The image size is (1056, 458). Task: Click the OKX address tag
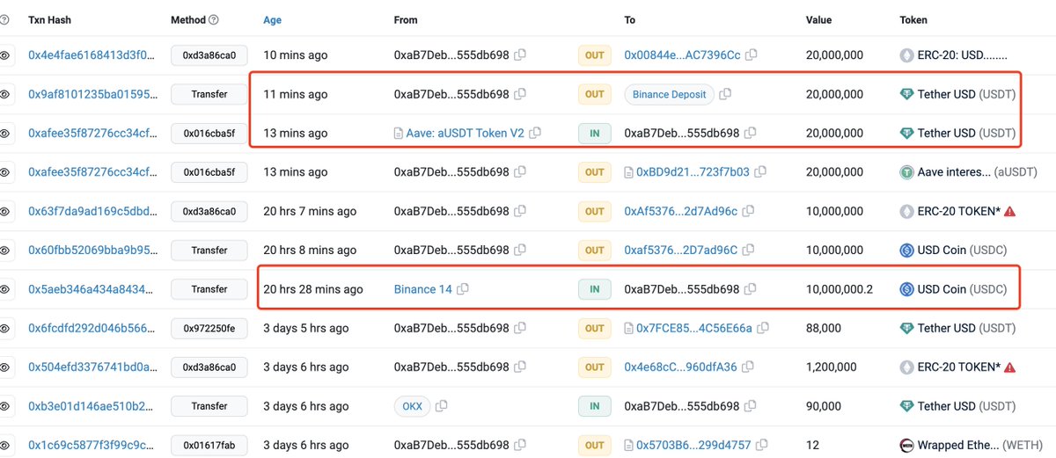pyautogui.click(x=412, y=406)
